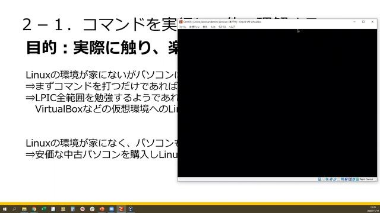This screenshot has width=380, height=213.
Task: Open the Windows Start menu
Action: tap(4, 209)
